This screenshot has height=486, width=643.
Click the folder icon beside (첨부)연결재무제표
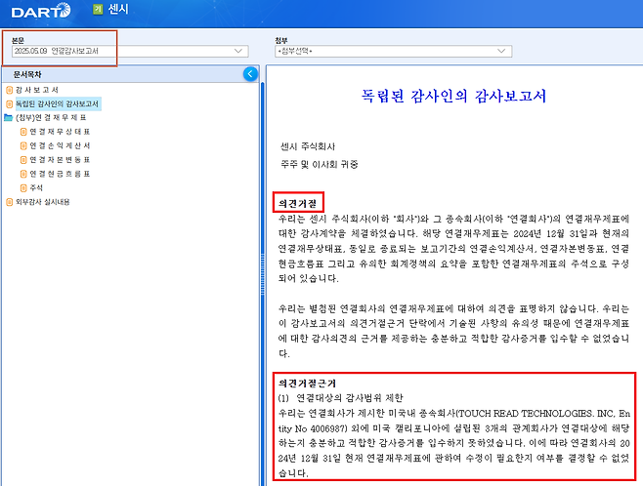coord(10,117)
